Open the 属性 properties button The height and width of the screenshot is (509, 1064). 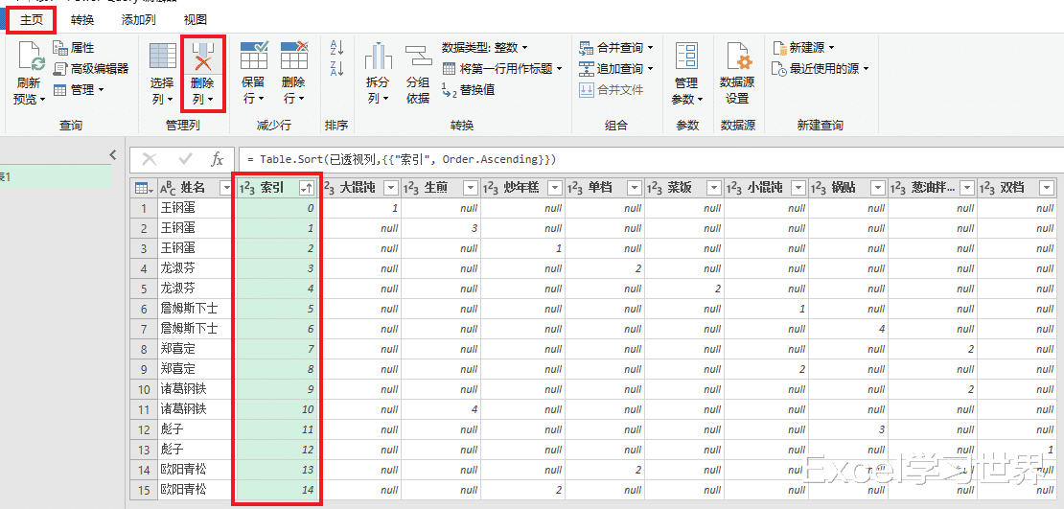(x=74, y=48)
